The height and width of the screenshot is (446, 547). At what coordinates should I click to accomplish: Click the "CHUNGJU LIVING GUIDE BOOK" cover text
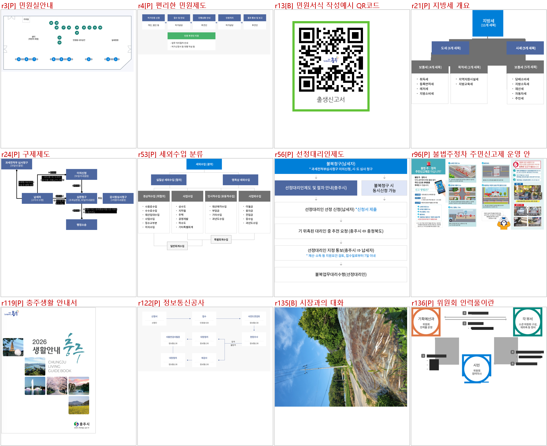click(60, 366)
